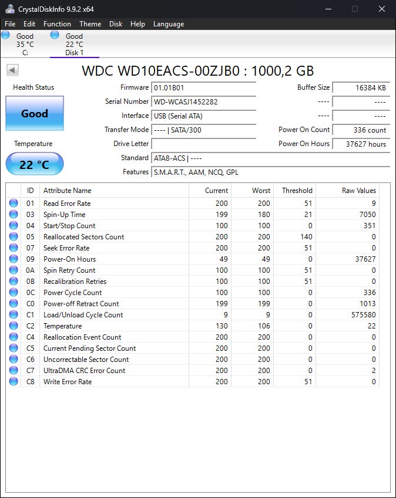The width and height of the screenshot is (396, 498).
Task: Click the Threshold column header
Action: (x=294, y=191)
